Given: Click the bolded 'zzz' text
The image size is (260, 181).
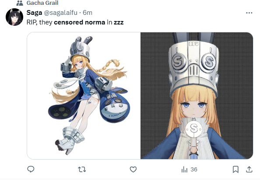Looking at the screenshot, I should click(119, 22).
